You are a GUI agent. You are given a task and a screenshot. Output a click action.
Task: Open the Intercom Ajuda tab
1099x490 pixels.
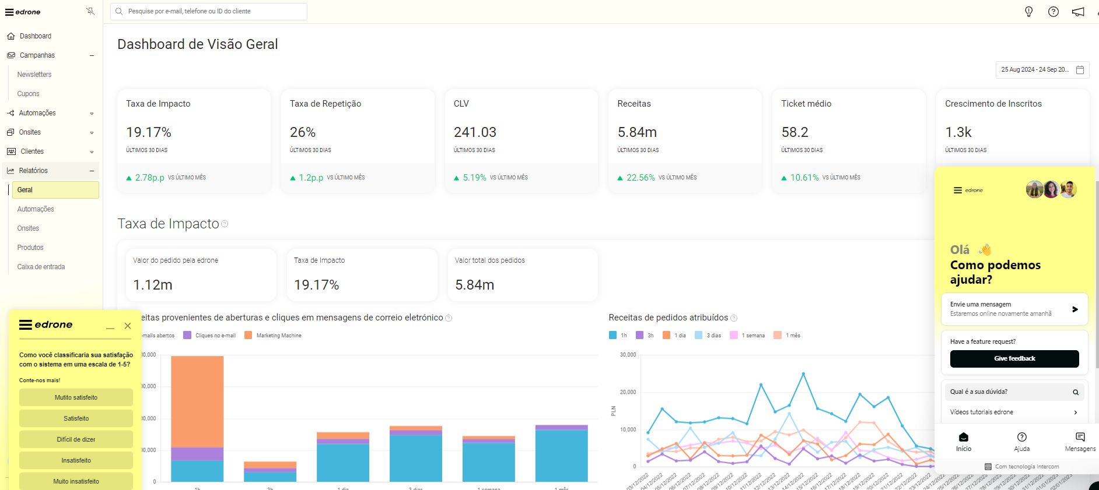pos(1022,442)
